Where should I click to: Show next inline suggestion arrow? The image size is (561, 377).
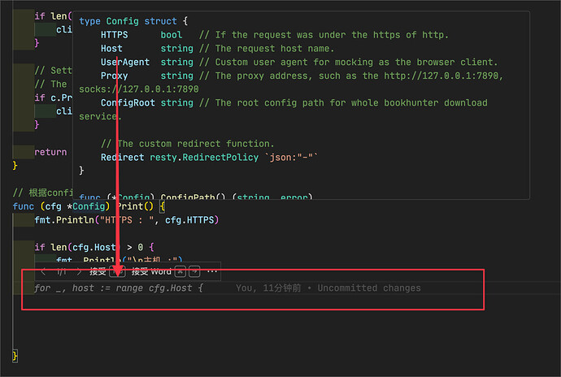[79, 272]
